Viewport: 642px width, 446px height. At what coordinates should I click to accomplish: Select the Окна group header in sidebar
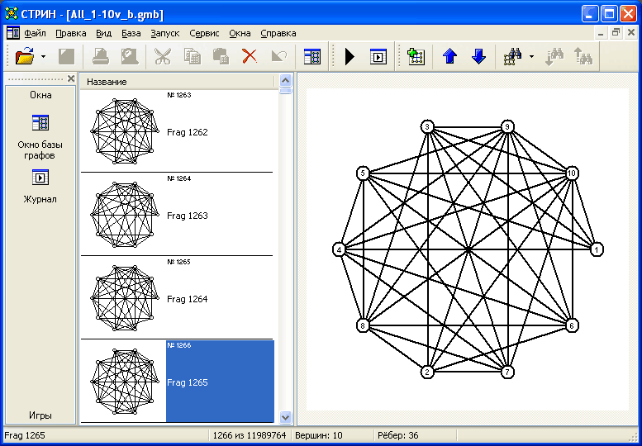(x=40, y=95)
